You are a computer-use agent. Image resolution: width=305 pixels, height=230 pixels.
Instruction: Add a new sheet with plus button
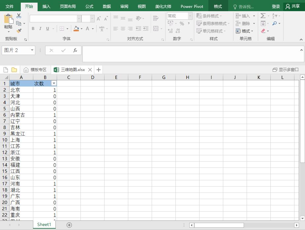pyautogui.click(x=69, y=225)
